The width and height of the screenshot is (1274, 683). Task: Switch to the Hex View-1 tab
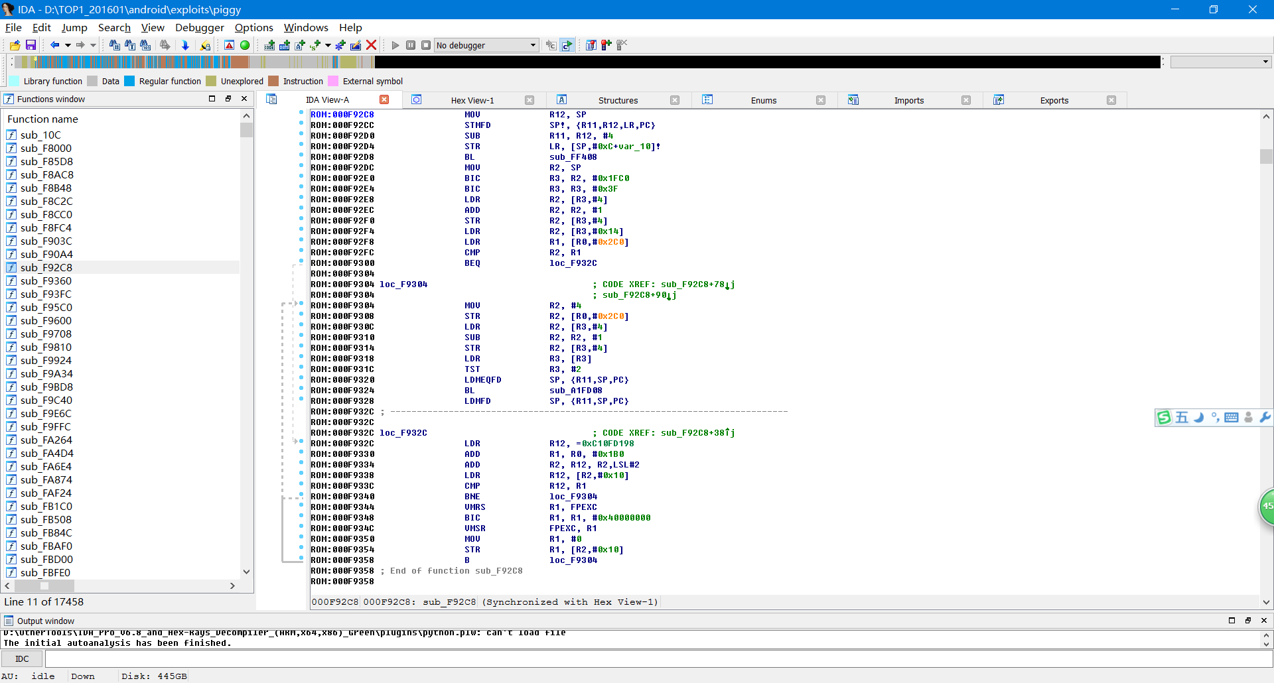coord(472,99)
